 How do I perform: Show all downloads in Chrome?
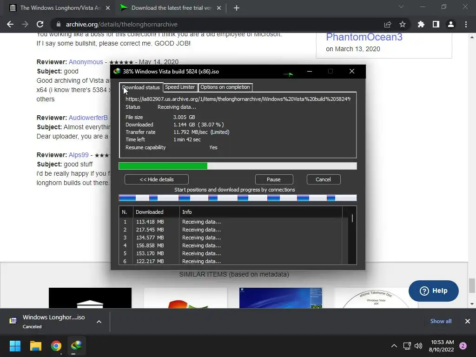tap(441, 321)
